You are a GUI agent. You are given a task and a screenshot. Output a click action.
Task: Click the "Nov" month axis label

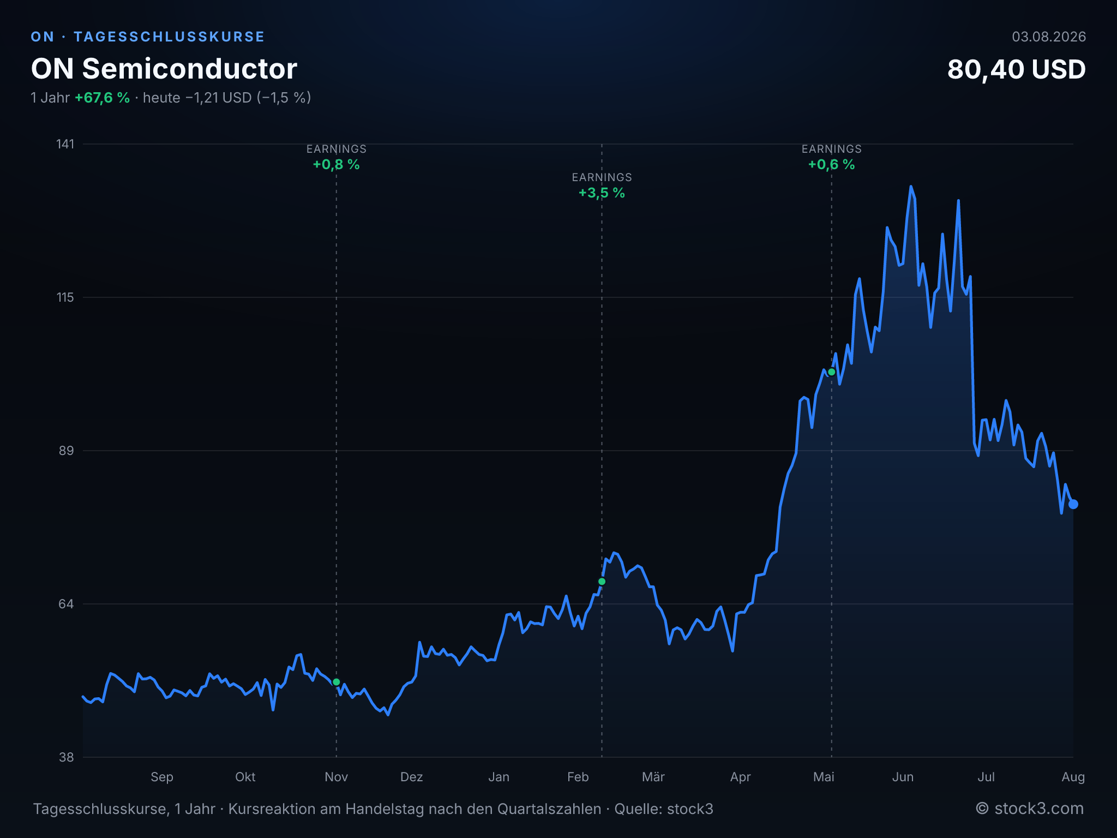point(336,777)
